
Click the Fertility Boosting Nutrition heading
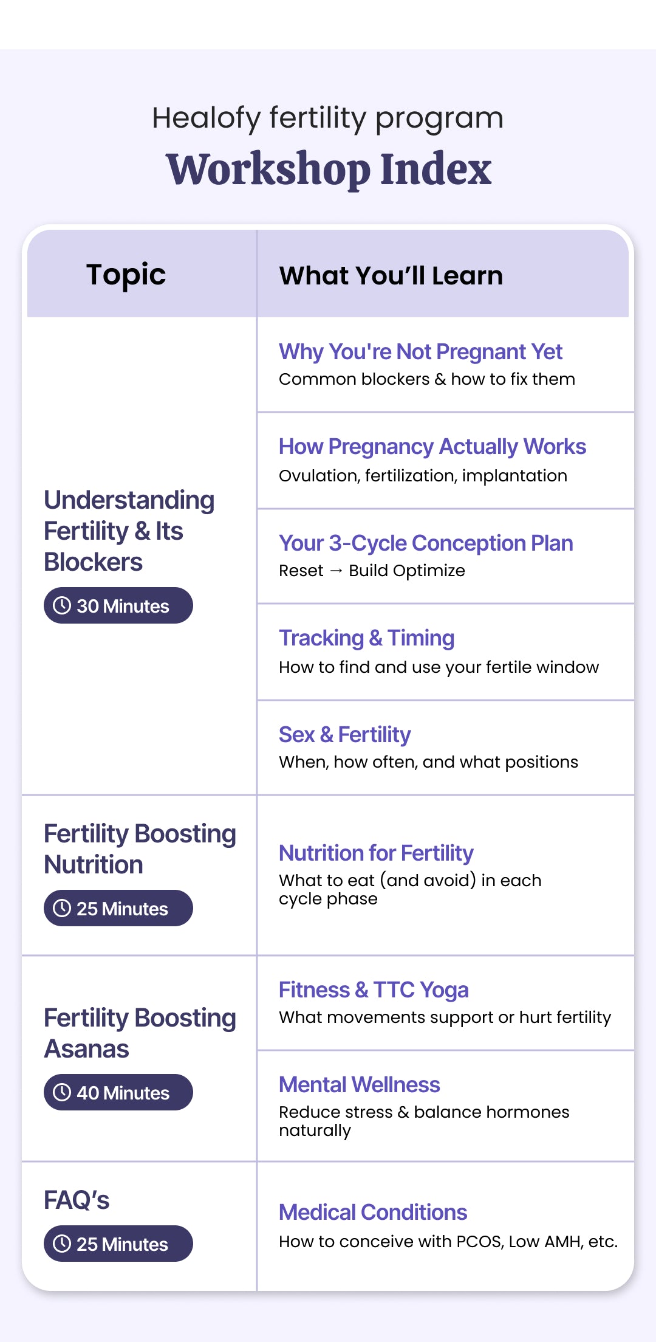click(x=140, y=849)
